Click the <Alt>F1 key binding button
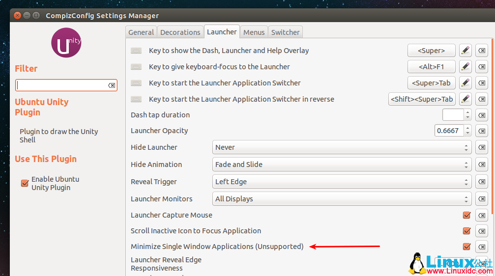This screenshot has height=276, width=495. point(431,67)
